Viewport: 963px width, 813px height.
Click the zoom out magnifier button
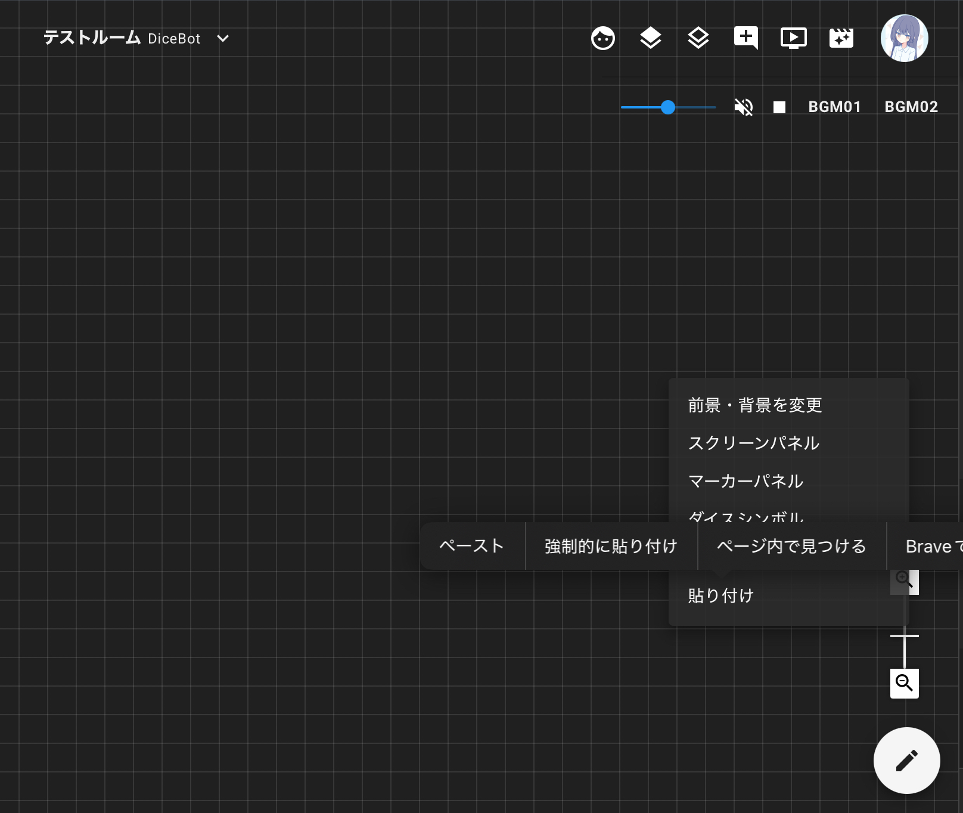coord(904,683)
